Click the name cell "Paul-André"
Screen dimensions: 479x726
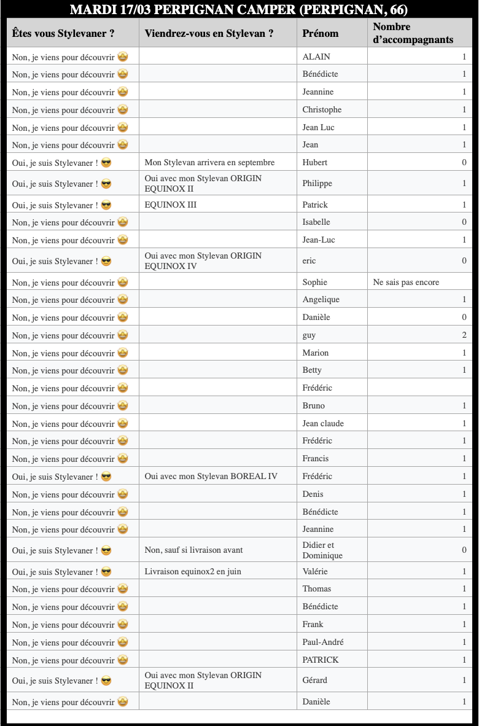(x=323, y=642)
